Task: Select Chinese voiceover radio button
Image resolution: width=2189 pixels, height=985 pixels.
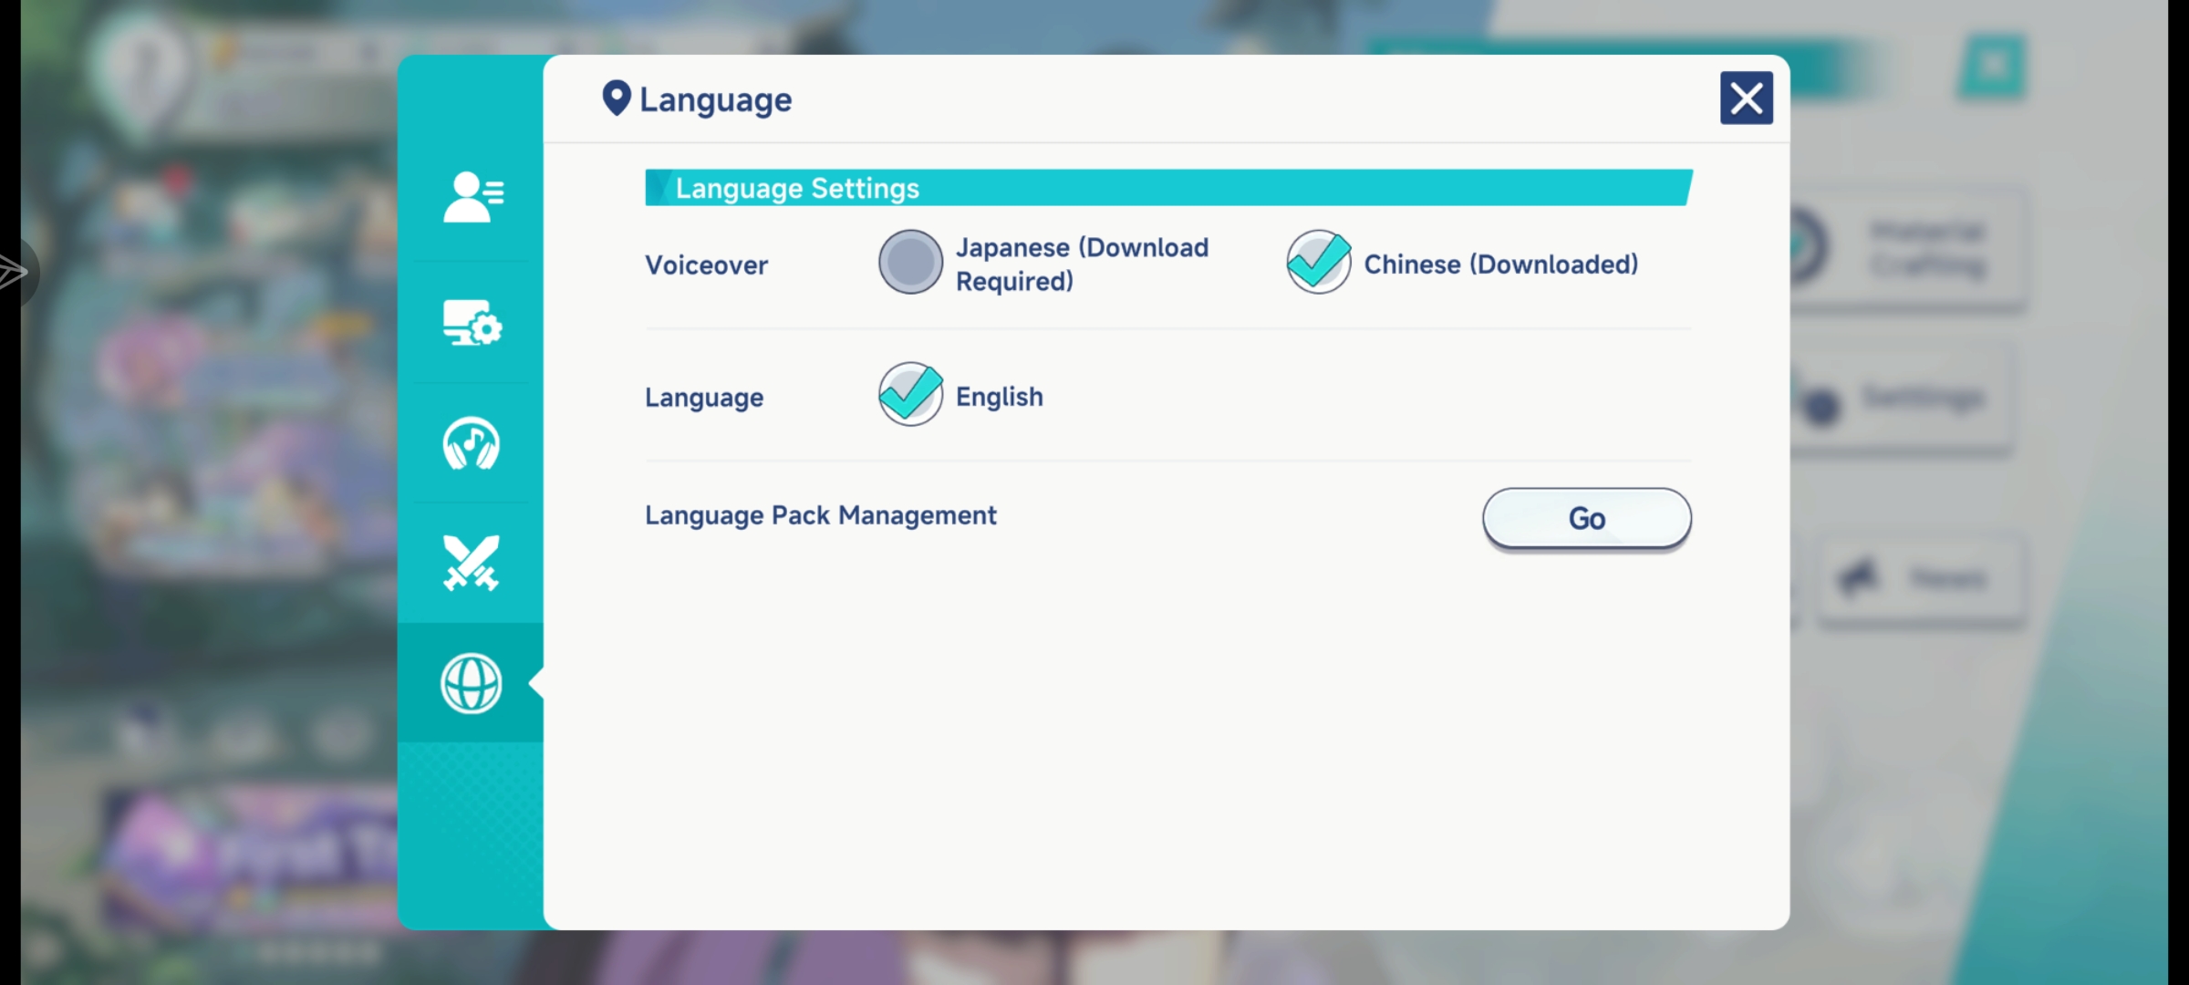Action: coord(1318,263)
